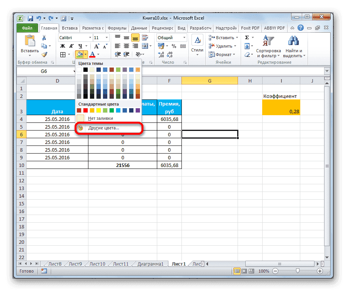Toggle bold formatting with the Ж button
The height and width of the screenshot is (291, 346).
tap(63, 46)
